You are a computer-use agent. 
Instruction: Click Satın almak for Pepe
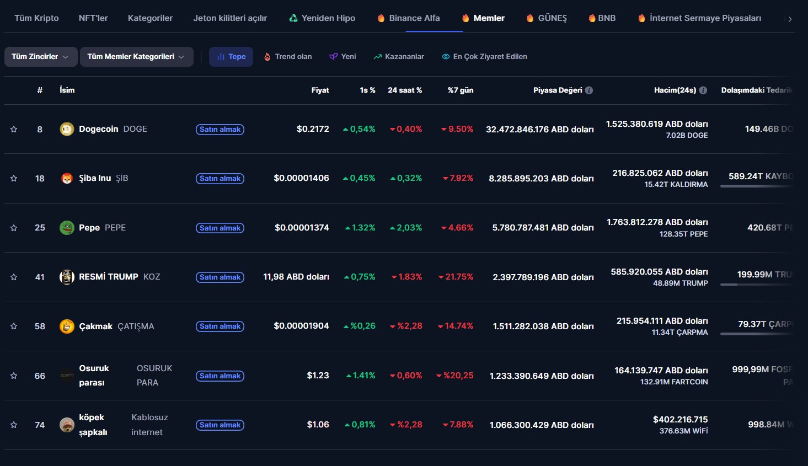220,228
